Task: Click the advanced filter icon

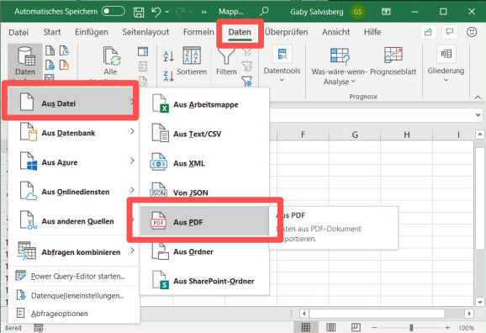Action: 247,82
